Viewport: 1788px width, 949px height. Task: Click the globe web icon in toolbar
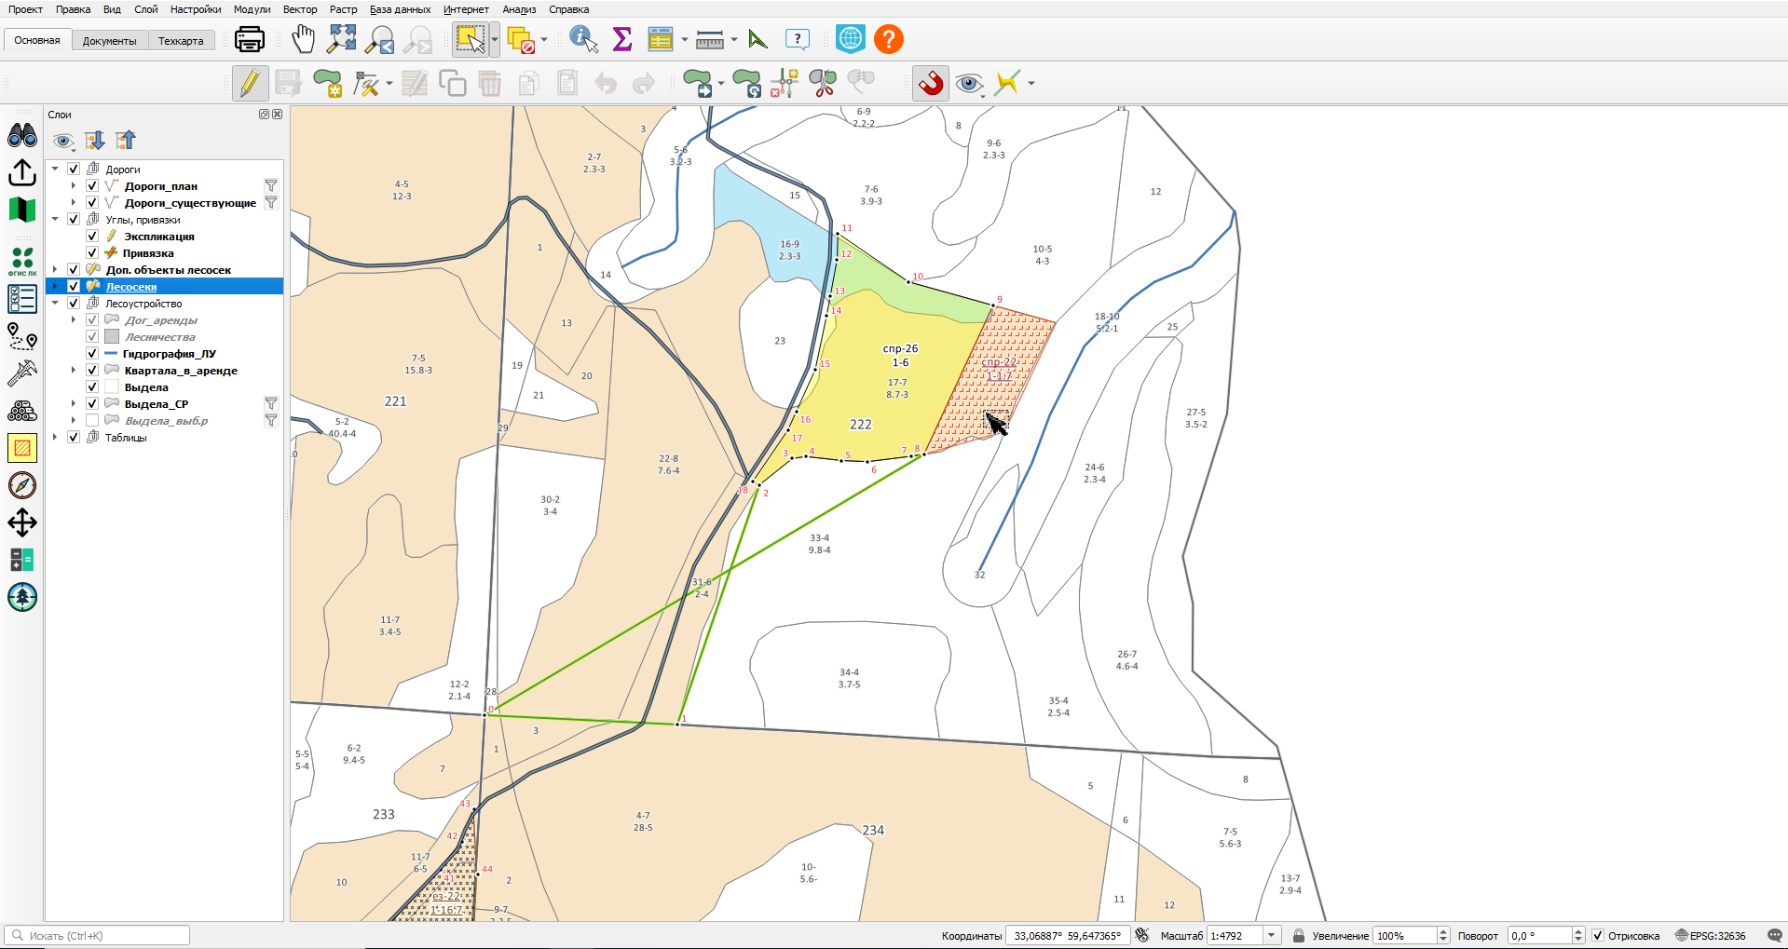tap(850, 39)
